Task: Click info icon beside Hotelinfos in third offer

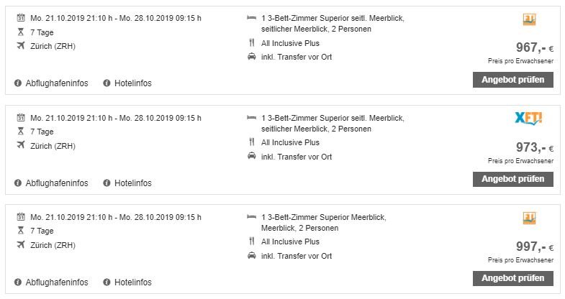Action: [x=107, y=282]
